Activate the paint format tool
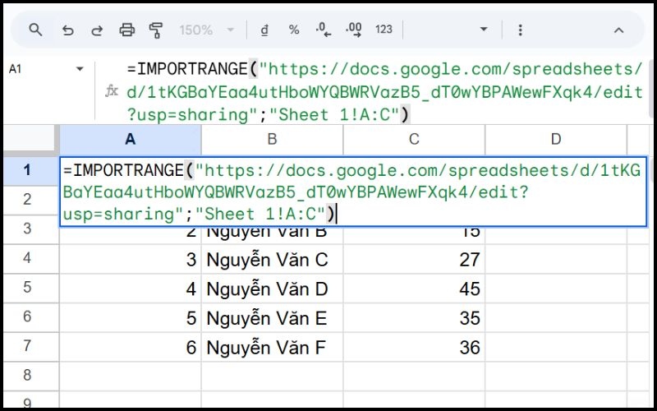The width and height of the screenshot is (657, 411). coord(156,30)
